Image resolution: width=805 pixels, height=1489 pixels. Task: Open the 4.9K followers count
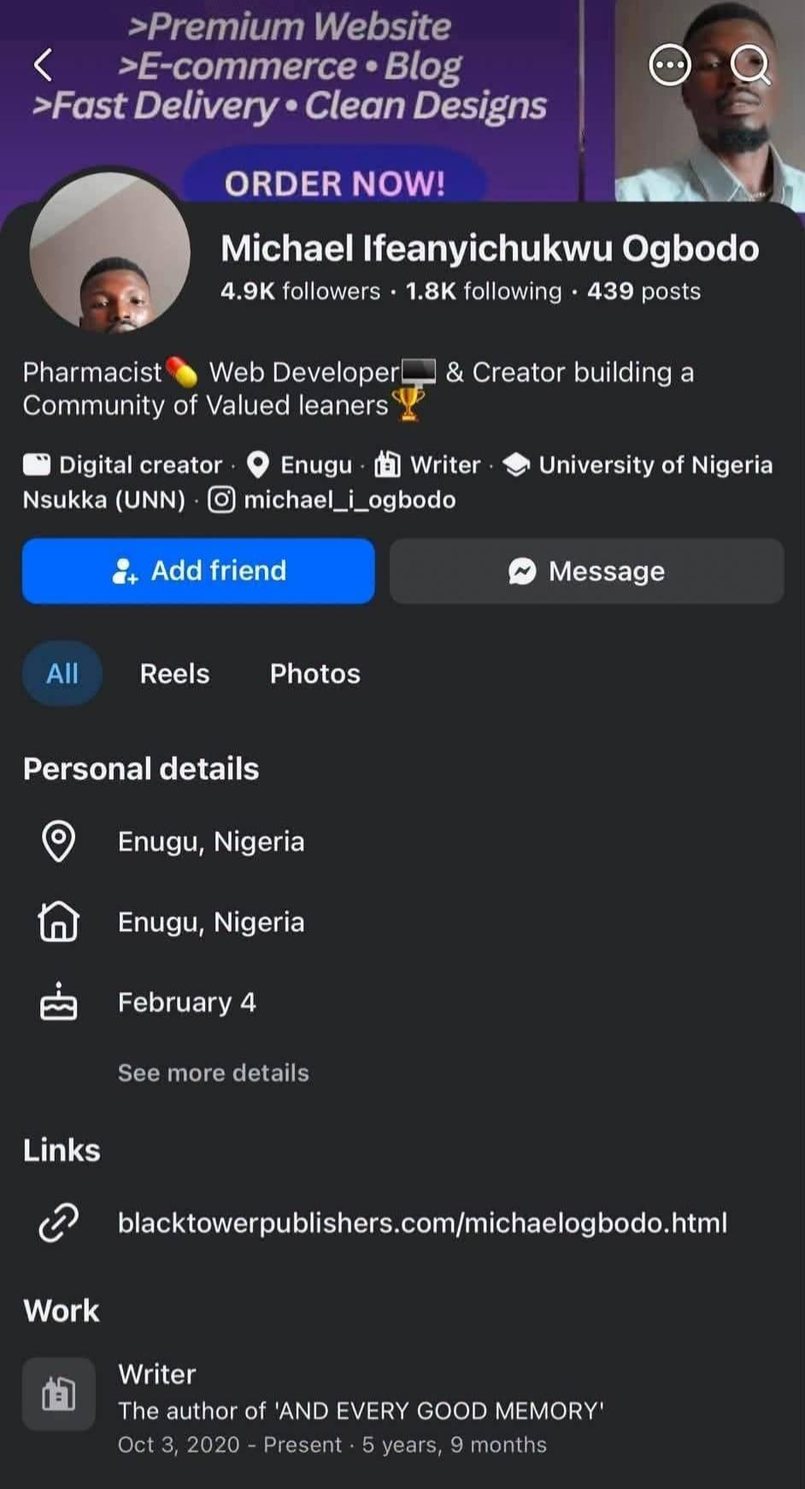[300, 291]
